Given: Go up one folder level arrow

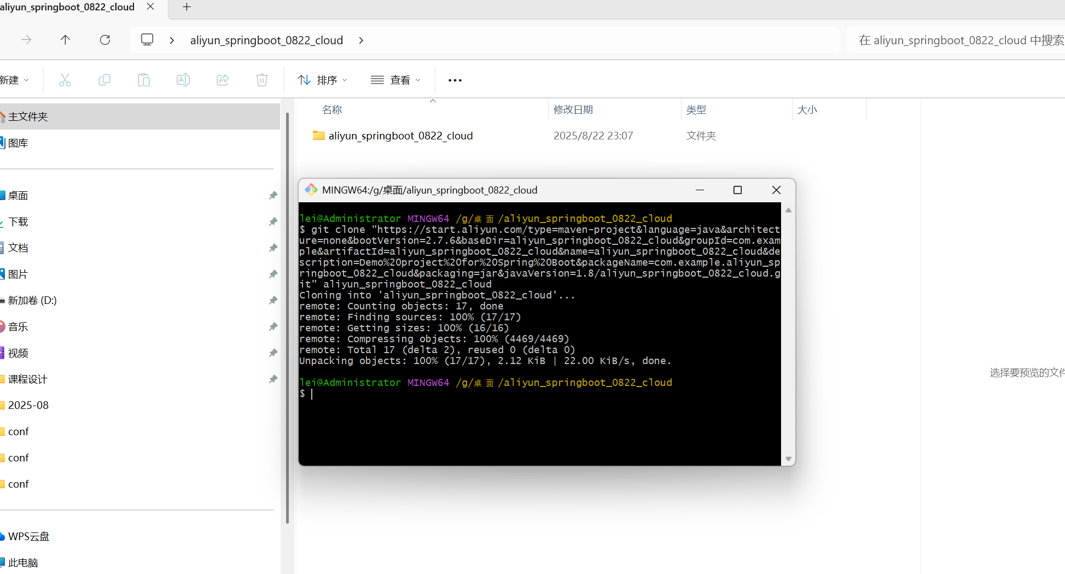Looking at the screenshot, I should tap(65, 40).
